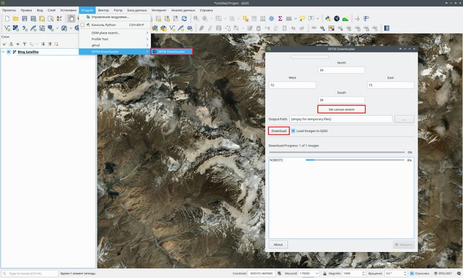
Task: Select the Pan Map hand tool
Action: click(x=71, y=19)
